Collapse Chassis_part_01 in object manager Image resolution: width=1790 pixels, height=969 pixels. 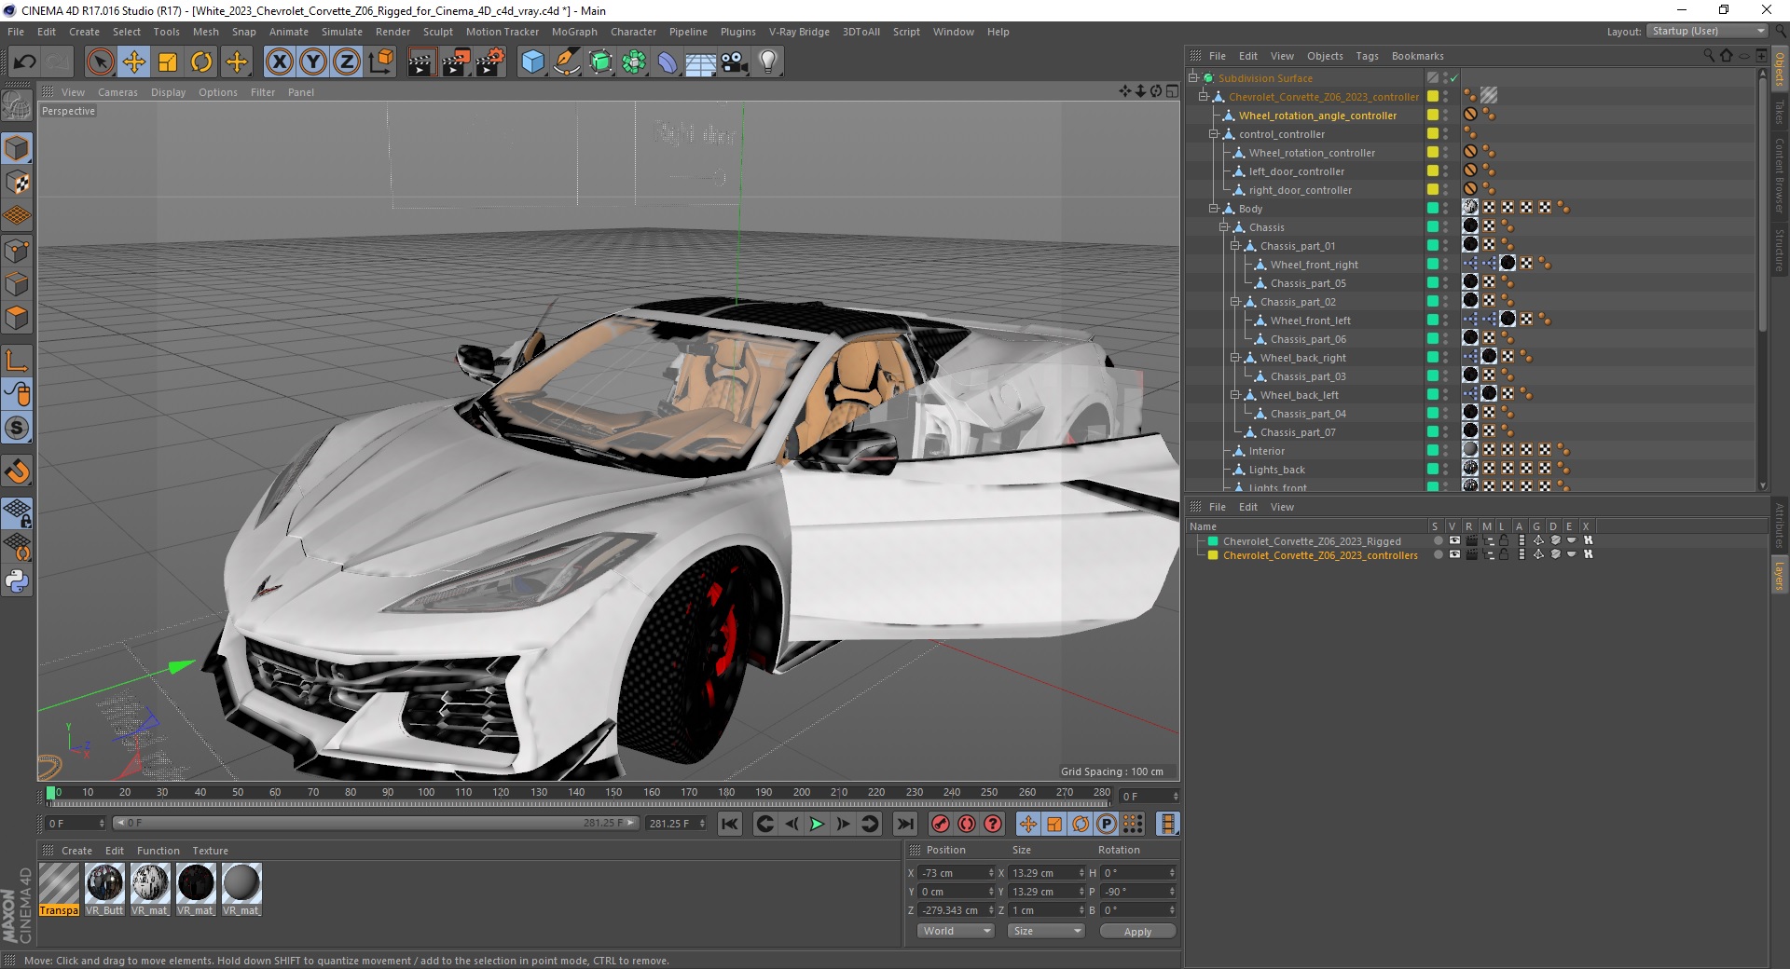pos(1234,246)
